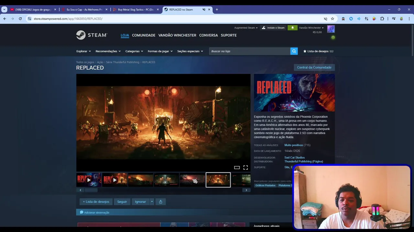The image size is (414, 232).
Task: Click the Gráficos Pixelados tag
Action: (265, 185)
